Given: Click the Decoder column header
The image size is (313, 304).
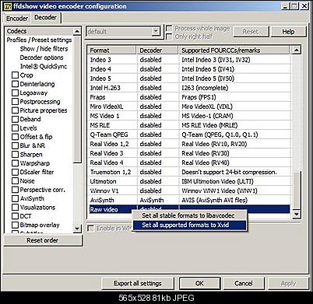Looking at the screenshot, I should tap(157, 51).
